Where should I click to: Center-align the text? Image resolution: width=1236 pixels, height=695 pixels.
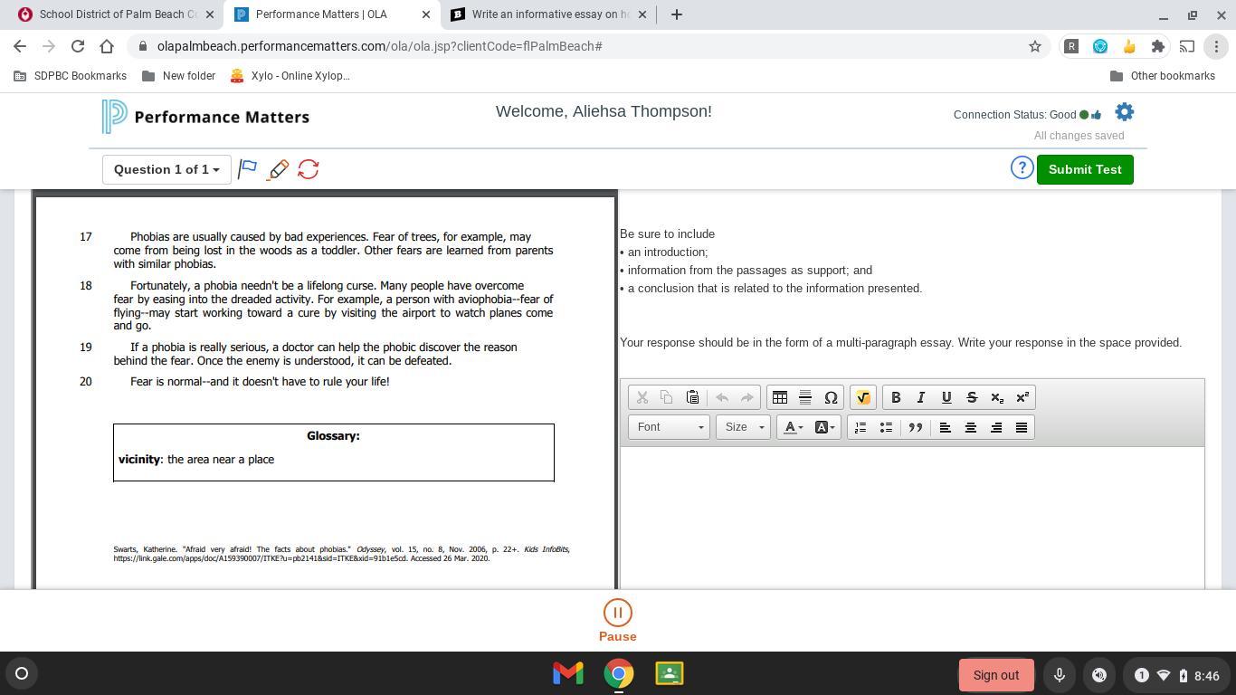(971, 427)
